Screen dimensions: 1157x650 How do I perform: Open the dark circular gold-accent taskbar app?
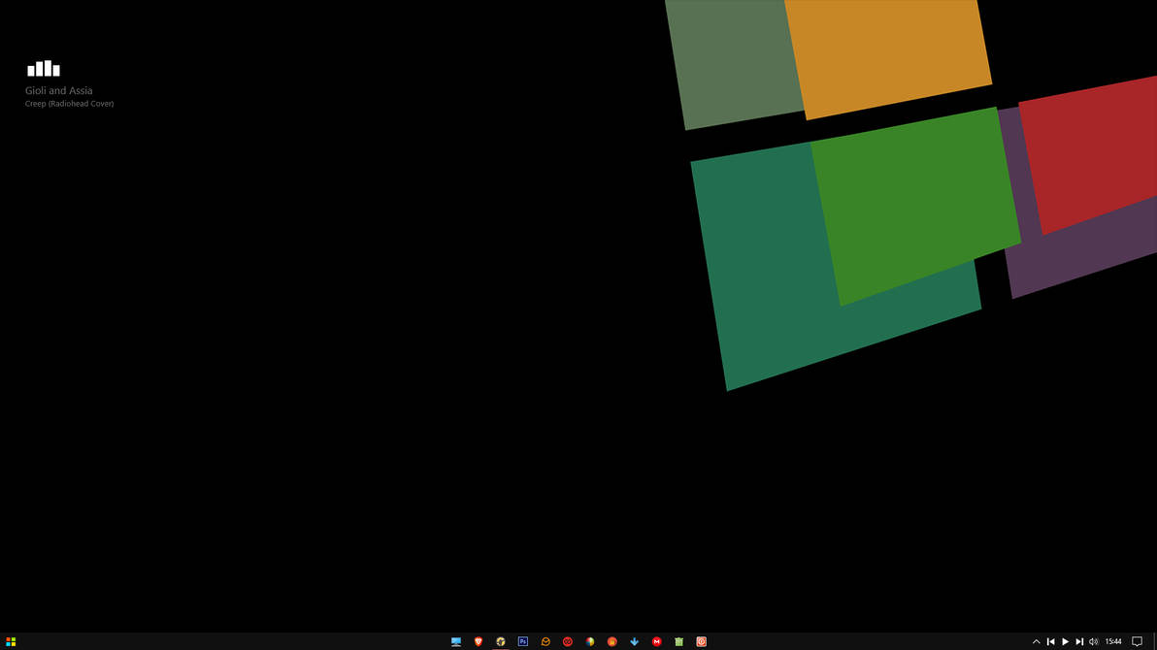click(x=500, y=641)
